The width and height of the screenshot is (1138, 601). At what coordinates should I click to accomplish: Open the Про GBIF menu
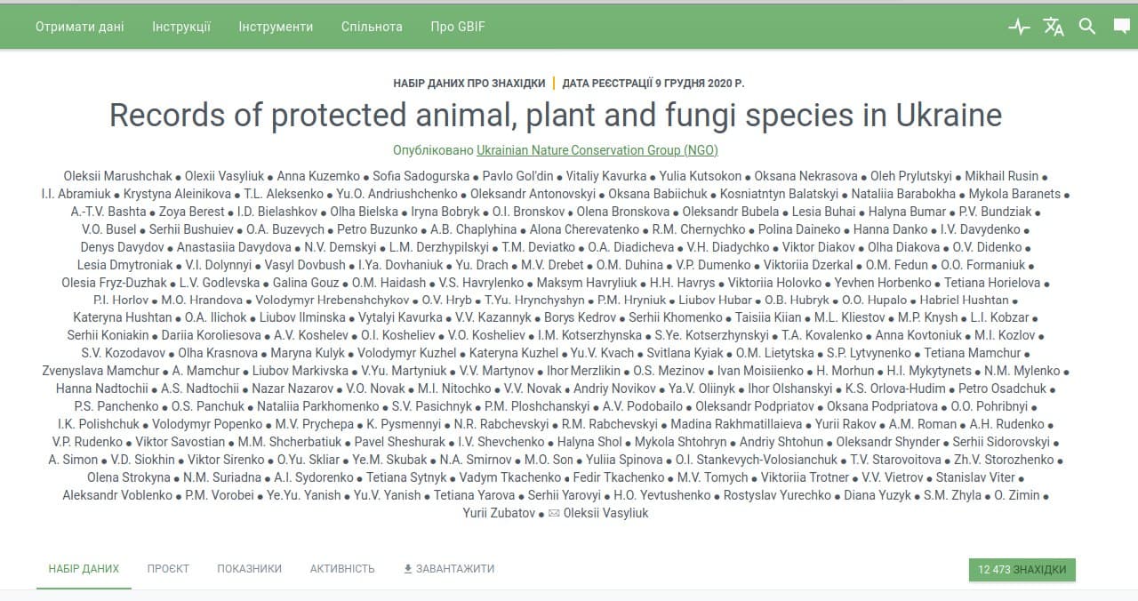[458, 27]
